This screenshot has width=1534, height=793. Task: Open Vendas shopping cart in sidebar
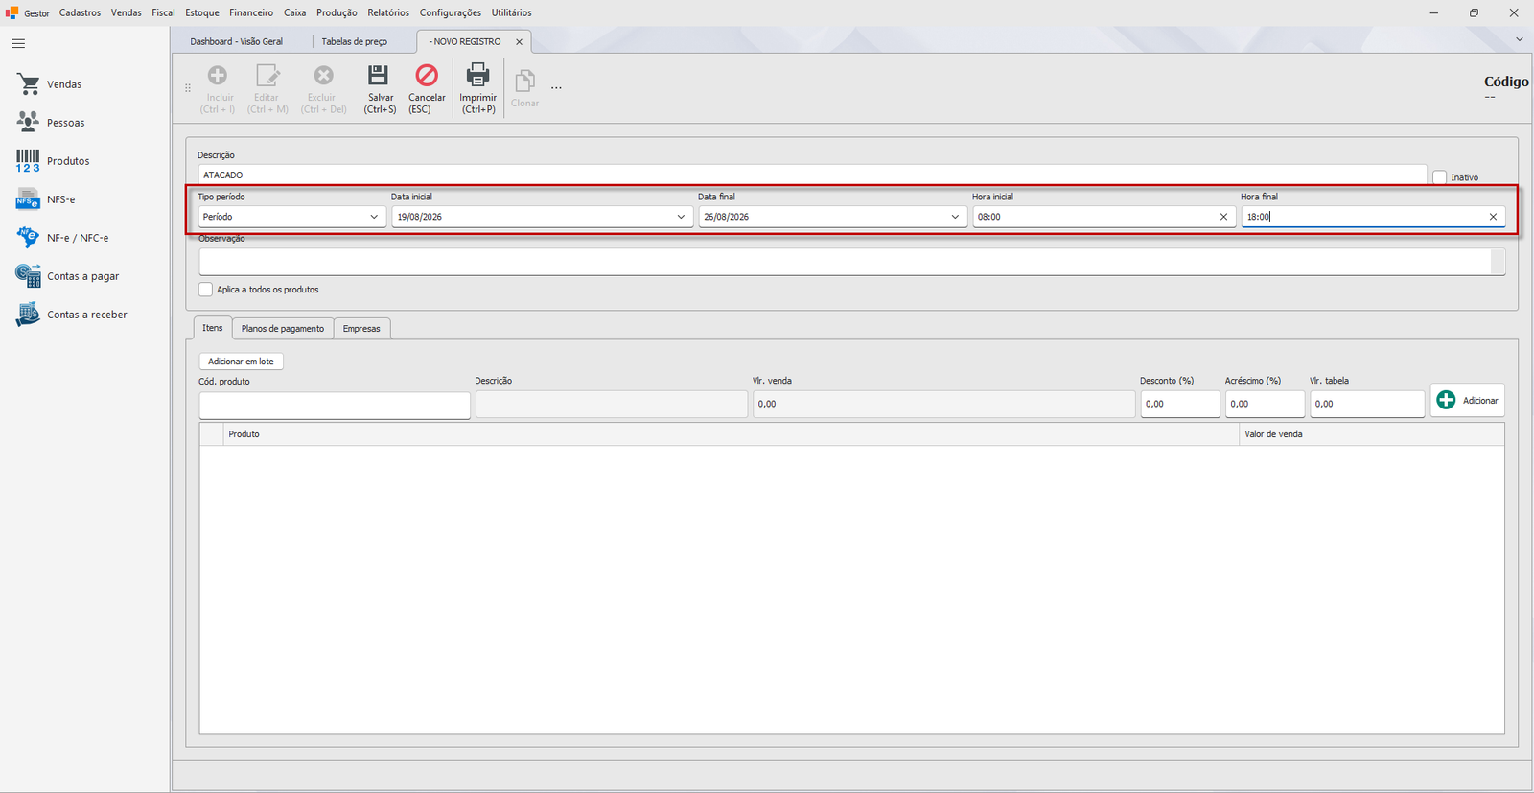tap(29, 84)
